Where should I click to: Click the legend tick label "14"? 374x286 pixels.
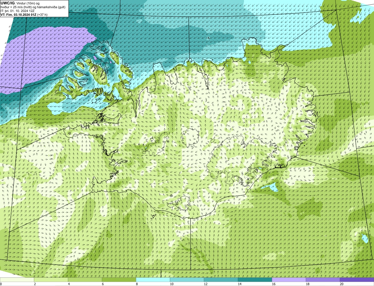point(240,284)
